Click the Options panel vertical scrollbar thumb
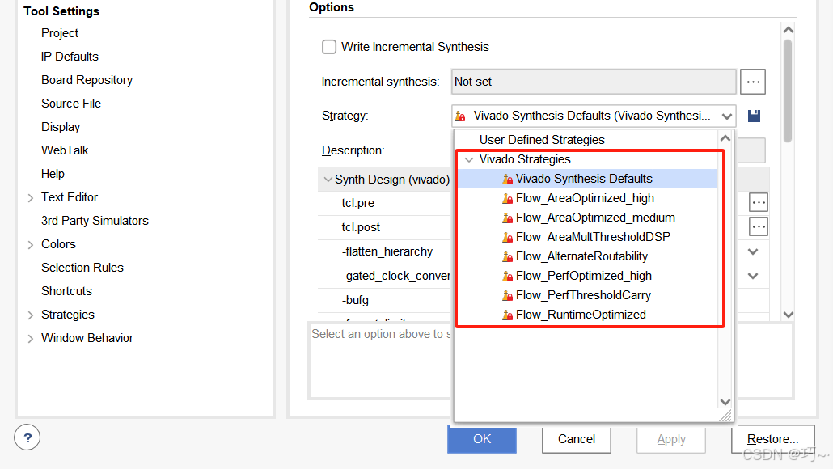The width and height of the screenshot is (833, 469). click(x=788, y=91)
